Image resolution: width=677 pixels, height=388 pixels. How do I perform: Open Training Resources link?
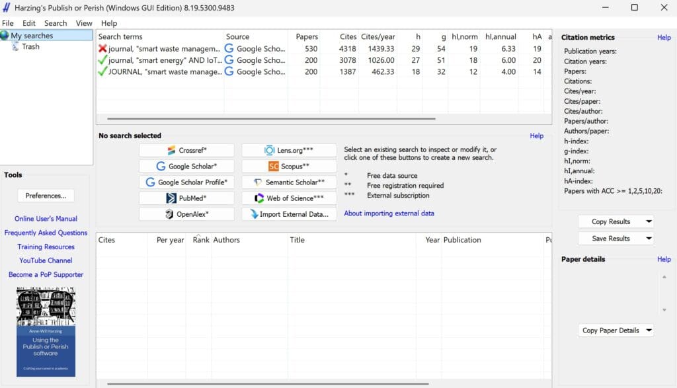coord(46,247)
